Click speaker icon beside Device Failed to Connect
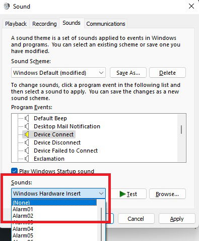Viewport: 199px width, 241px height. click(27, 151)
